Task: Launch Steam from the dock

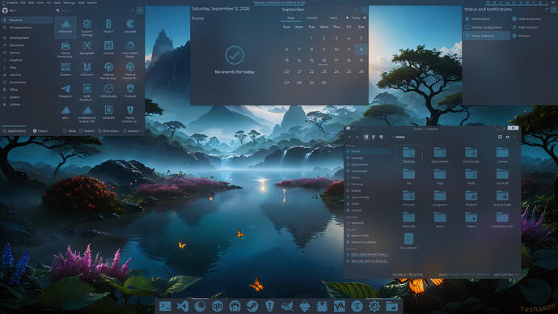Action: click(x=252, y=306)
